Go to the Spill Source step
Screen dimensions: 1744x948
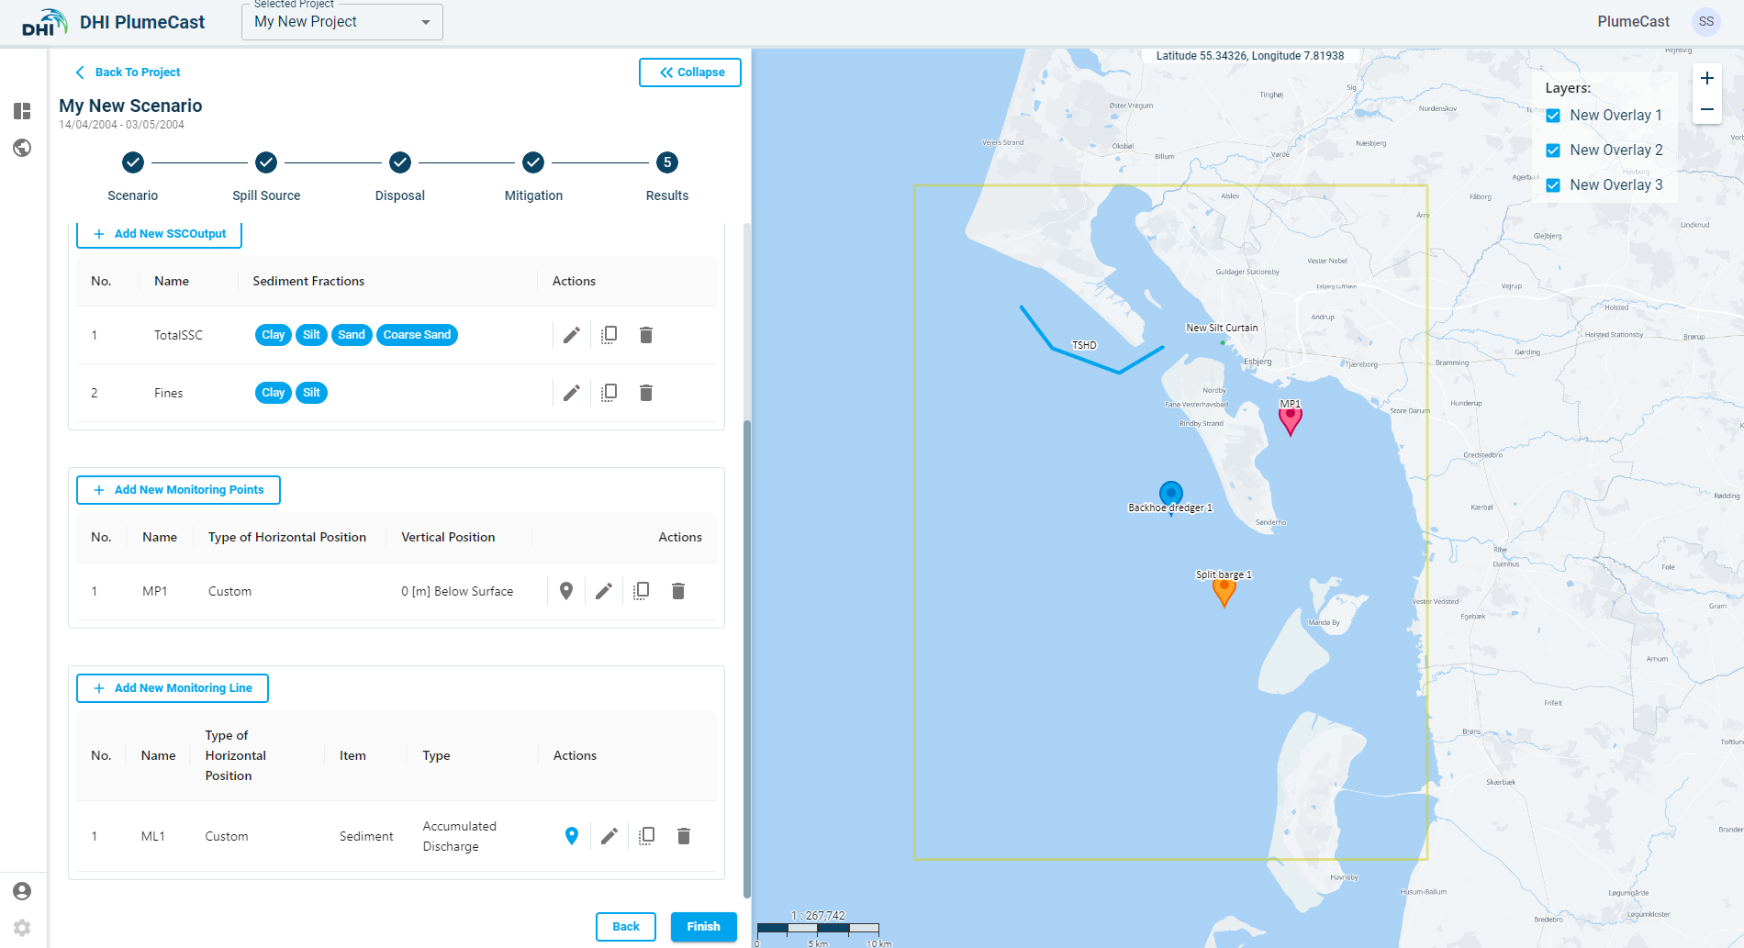coord(266,162)
